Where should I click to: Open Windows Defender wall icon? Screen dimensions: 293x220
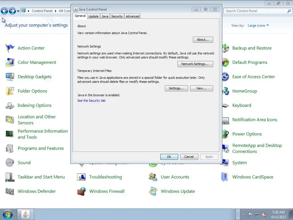tap(10, 191)
